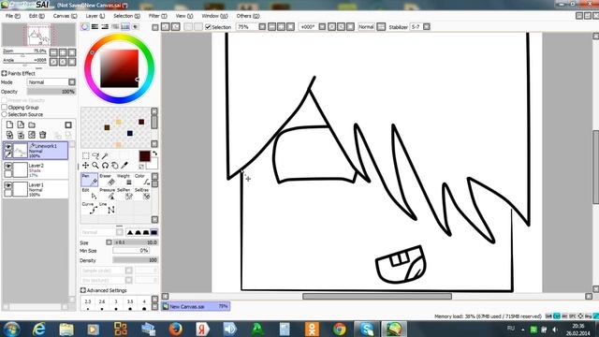This screenshot has height=337, width=599.
Task: Click the navigator canvas thumbnail
Action: tap(38, 36)
